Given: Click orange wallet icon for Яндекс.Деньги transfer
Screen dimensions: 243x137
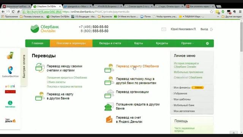Looking at the screenshot, I should (x=109, y=119).
